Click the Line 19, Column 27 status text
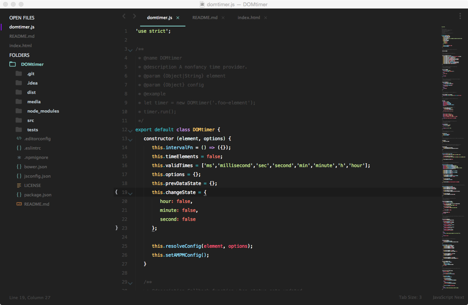Viewport: 468px width, 305px height. click(x=30, y=298)
